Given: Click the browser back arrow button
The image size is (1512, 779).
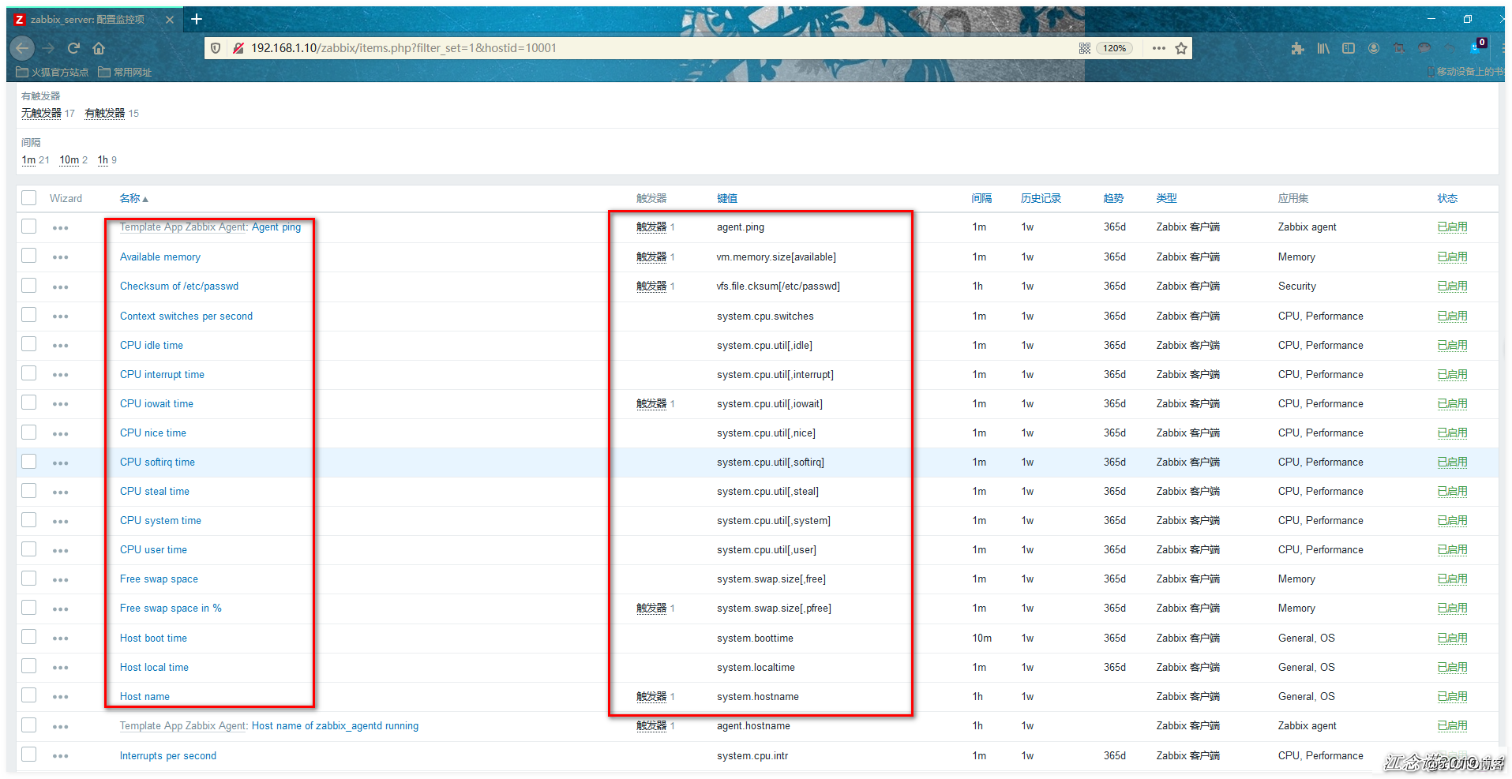Looking at the screenshot, I should click(22, 48).
